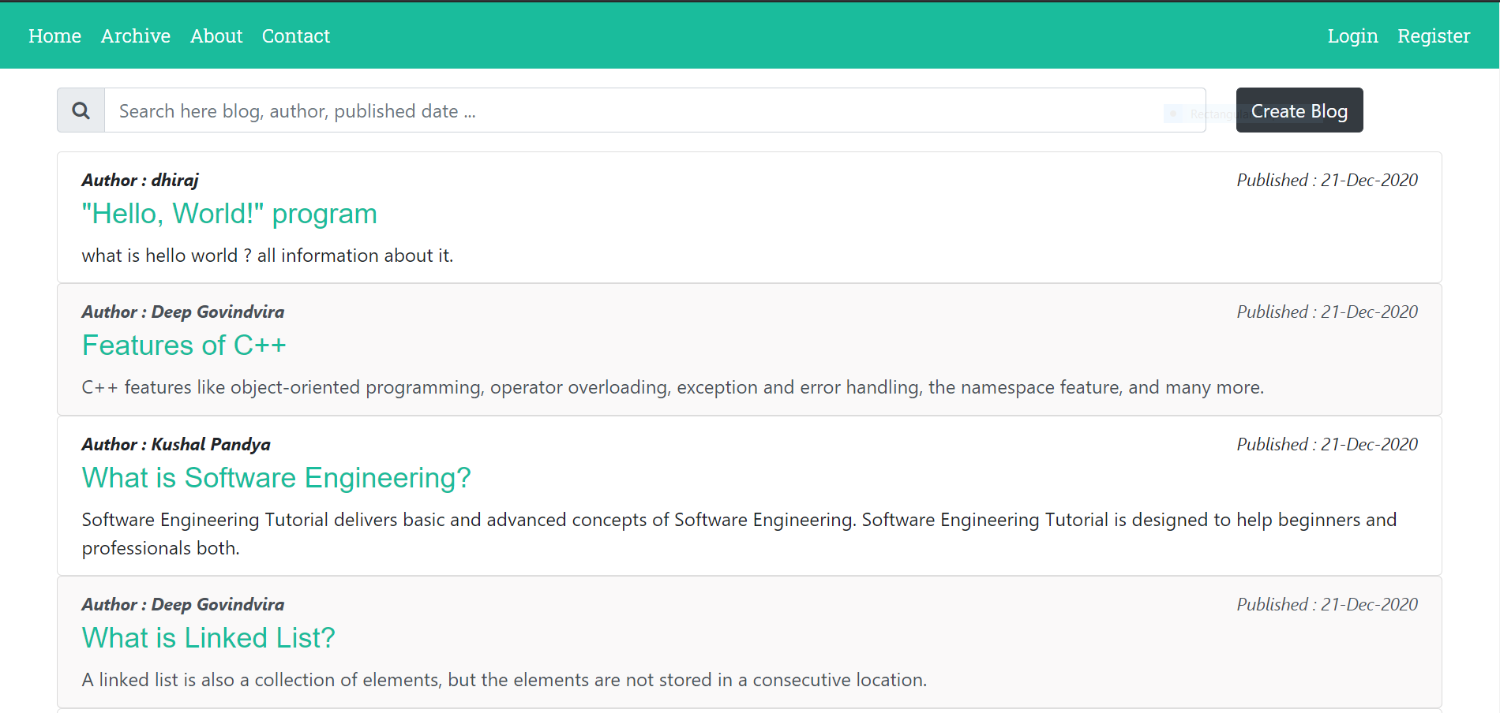Click published date on Hello World post
This screenshot has height=713, width=1500.
(1327, 181)
